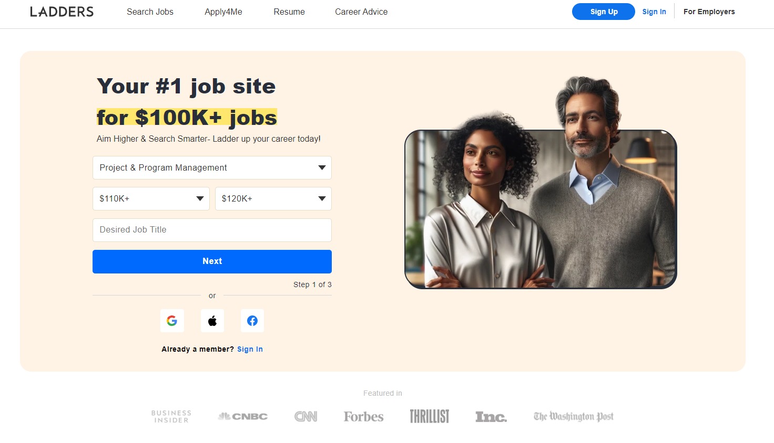This screenshot has width=774, height=443.
Task: Click the Next button
Action: point(212,261)
